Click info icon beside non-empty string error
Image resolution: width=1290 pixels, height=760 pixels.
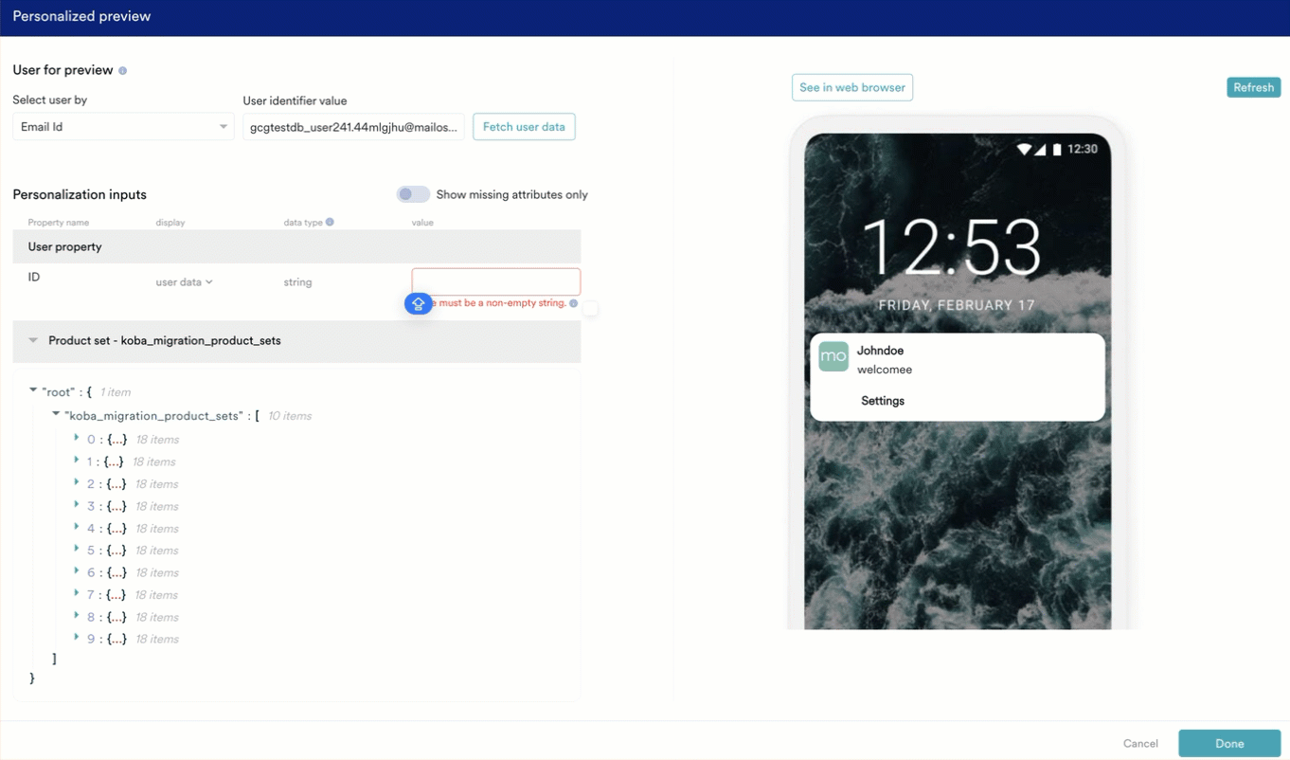574,304
